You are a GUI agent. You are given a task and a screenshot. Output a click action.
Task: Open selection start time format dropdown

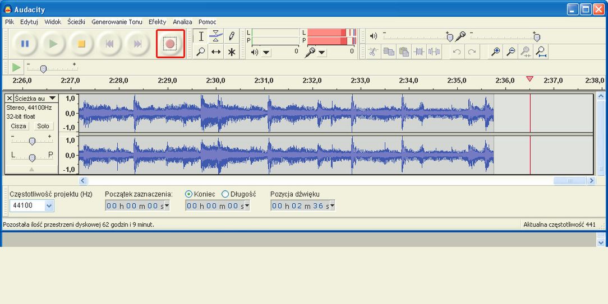coord(167,205)
